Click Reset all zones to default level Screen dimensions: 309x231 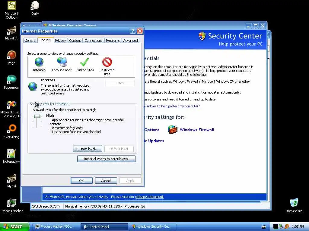click(106, 159)
